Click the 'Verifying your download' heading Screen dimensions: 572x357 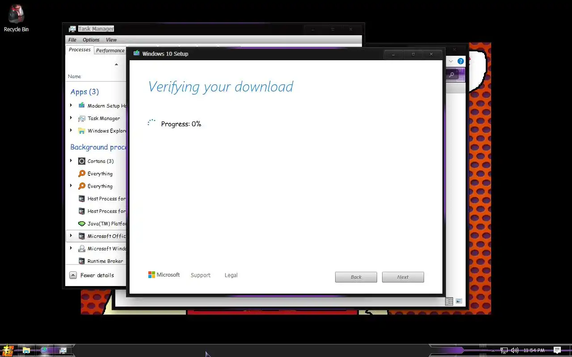[220, 87]
